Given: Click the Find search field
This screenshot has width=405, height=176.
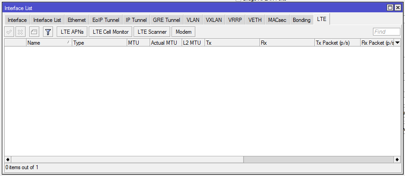Looking at the screenshot, I should (387, 32).
